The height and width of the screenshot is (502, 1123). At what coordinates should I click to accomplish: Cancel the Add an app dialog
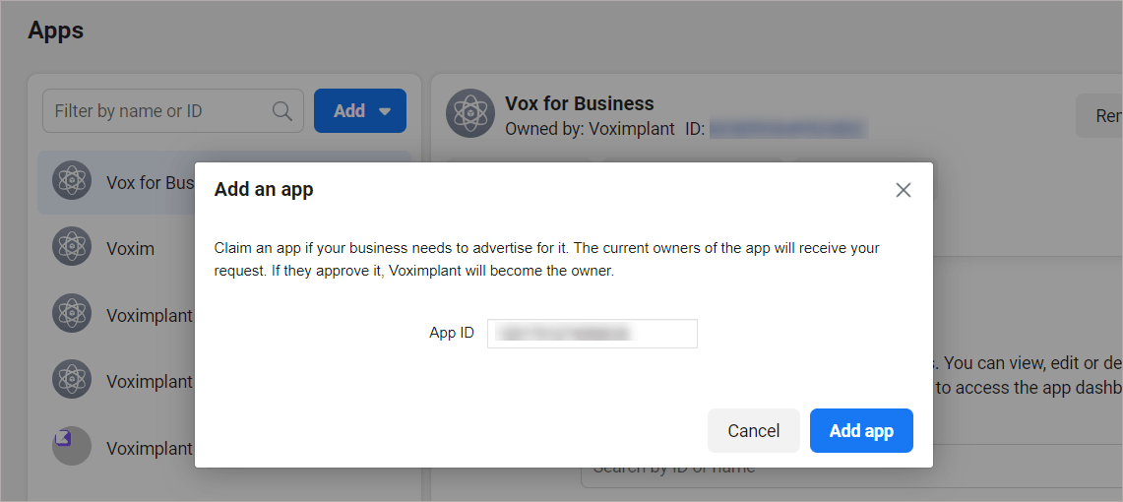click(x=754, y=430)
